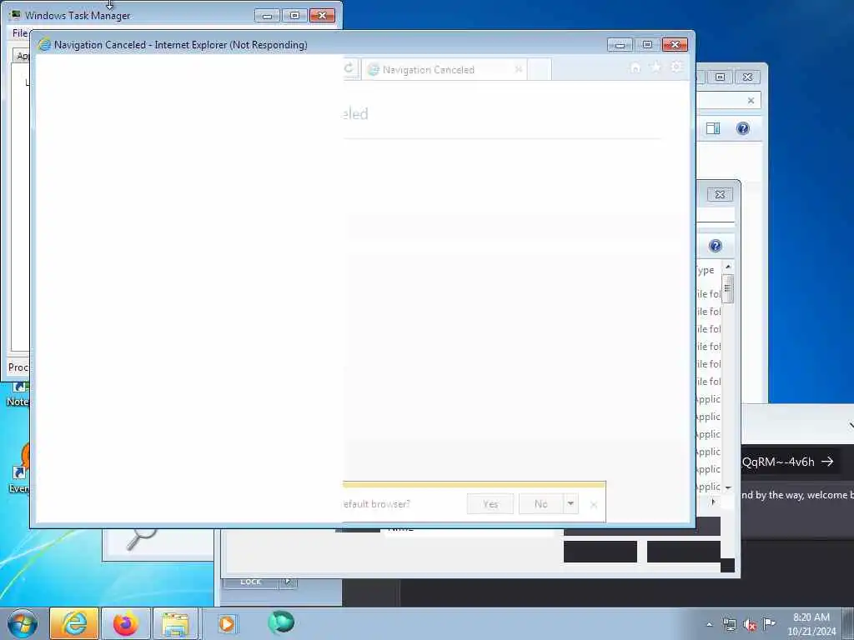
Task: Toggle the preview pane icon in Explorer window
Action: tap(713, 128)
